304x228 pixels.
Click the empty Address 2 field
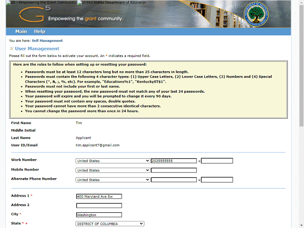(99, 206)
